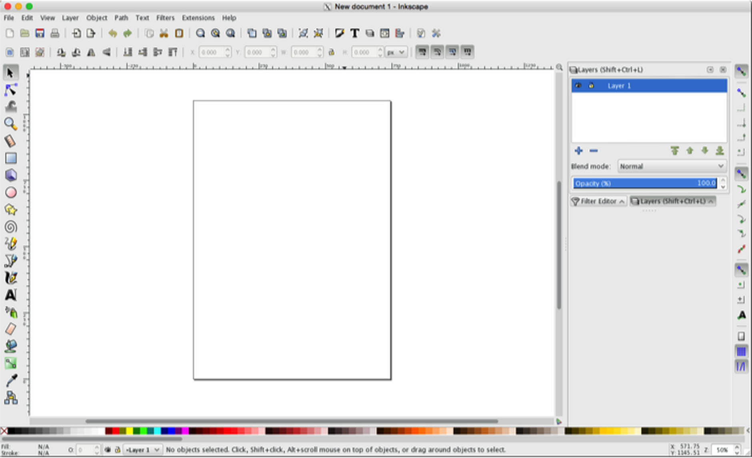This screenshot has width=752, height=458.
Task: Select the Measure ruler tool
Action: (11, 141)
